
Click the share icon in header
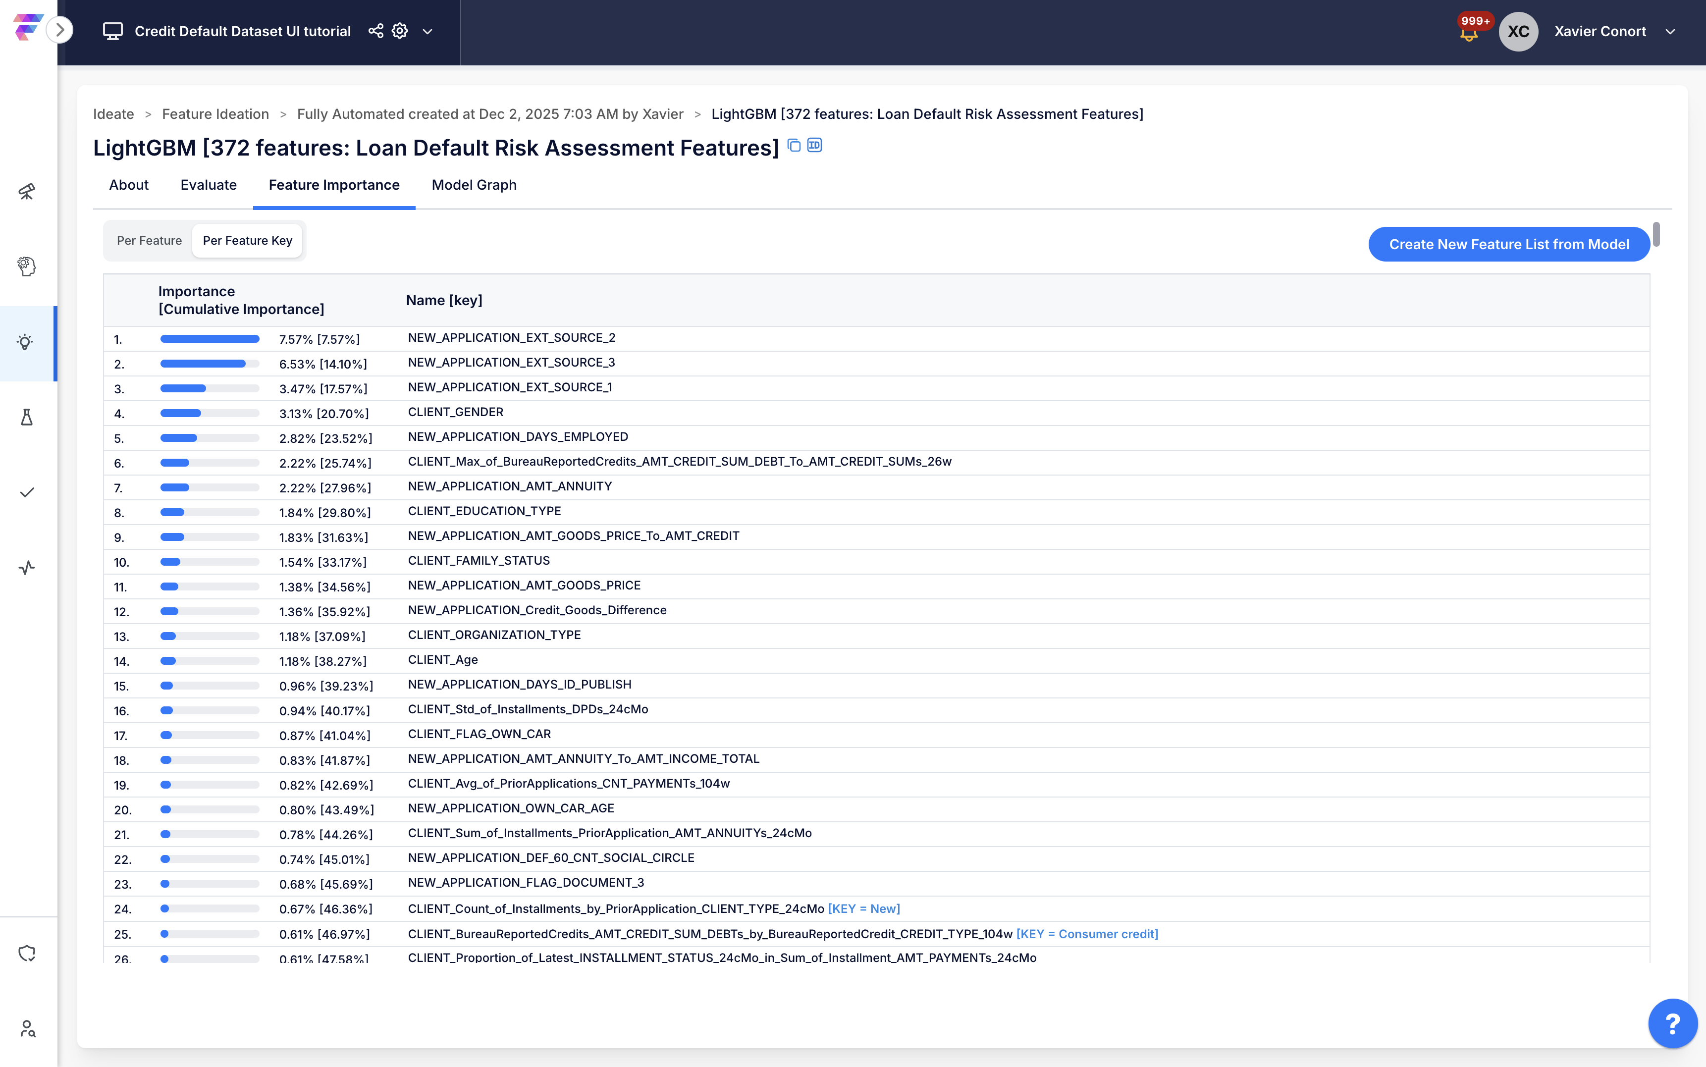[375, 31]
